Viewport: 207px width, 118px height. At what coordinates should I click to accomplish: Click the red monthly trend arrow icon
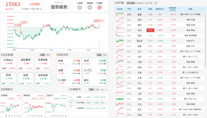coord(99,8)
